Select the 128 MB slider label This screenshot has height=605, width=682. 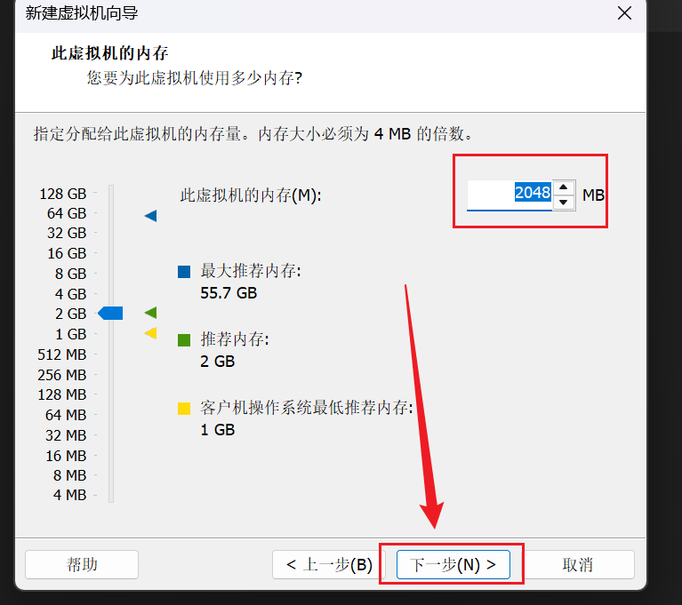click(61, 394)
